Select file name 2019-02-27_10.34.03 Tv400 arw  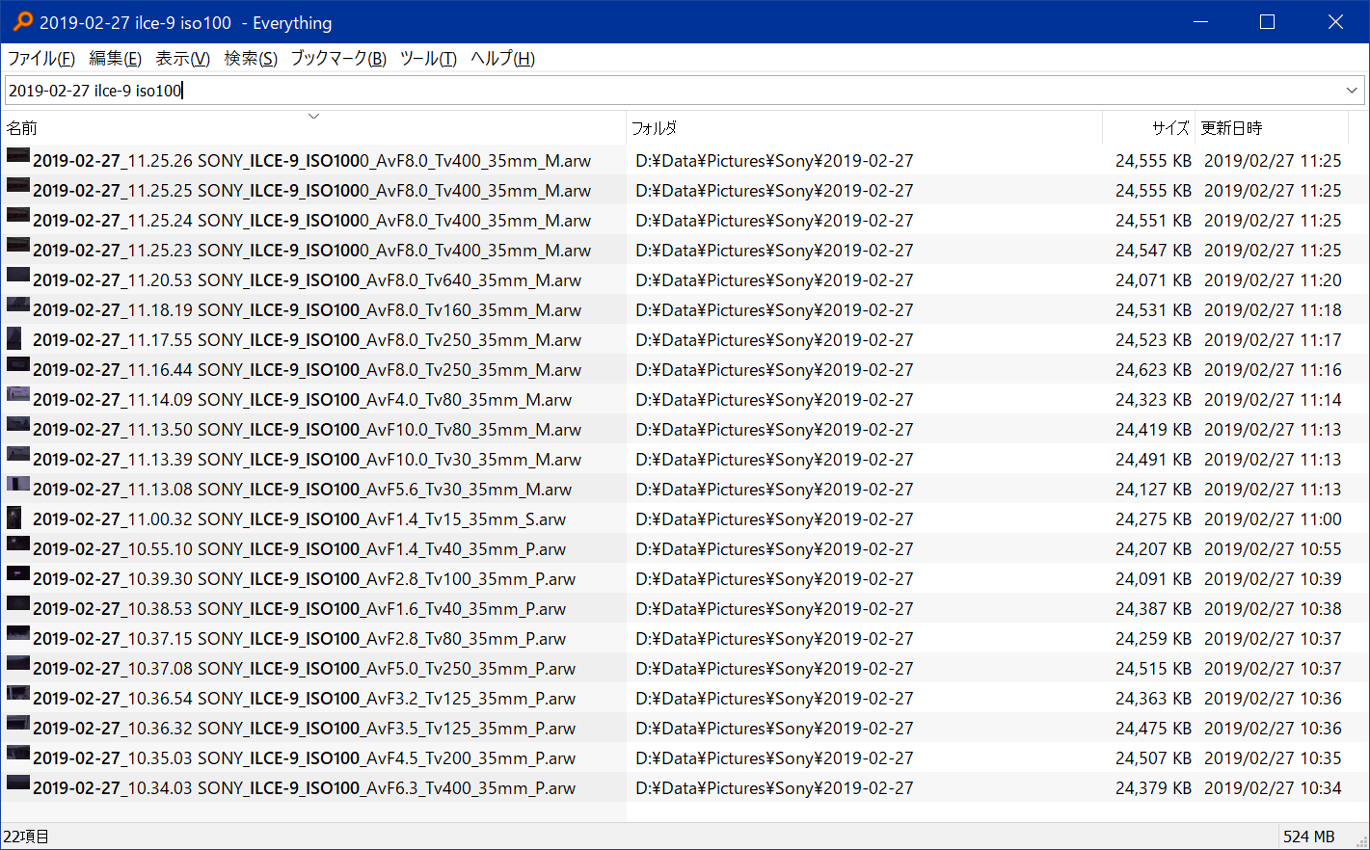304,788
